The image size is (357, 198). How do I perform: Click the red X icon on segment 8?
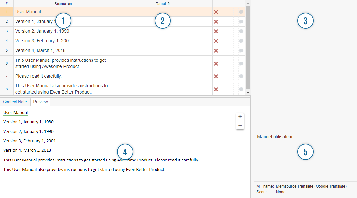point(216,88)
